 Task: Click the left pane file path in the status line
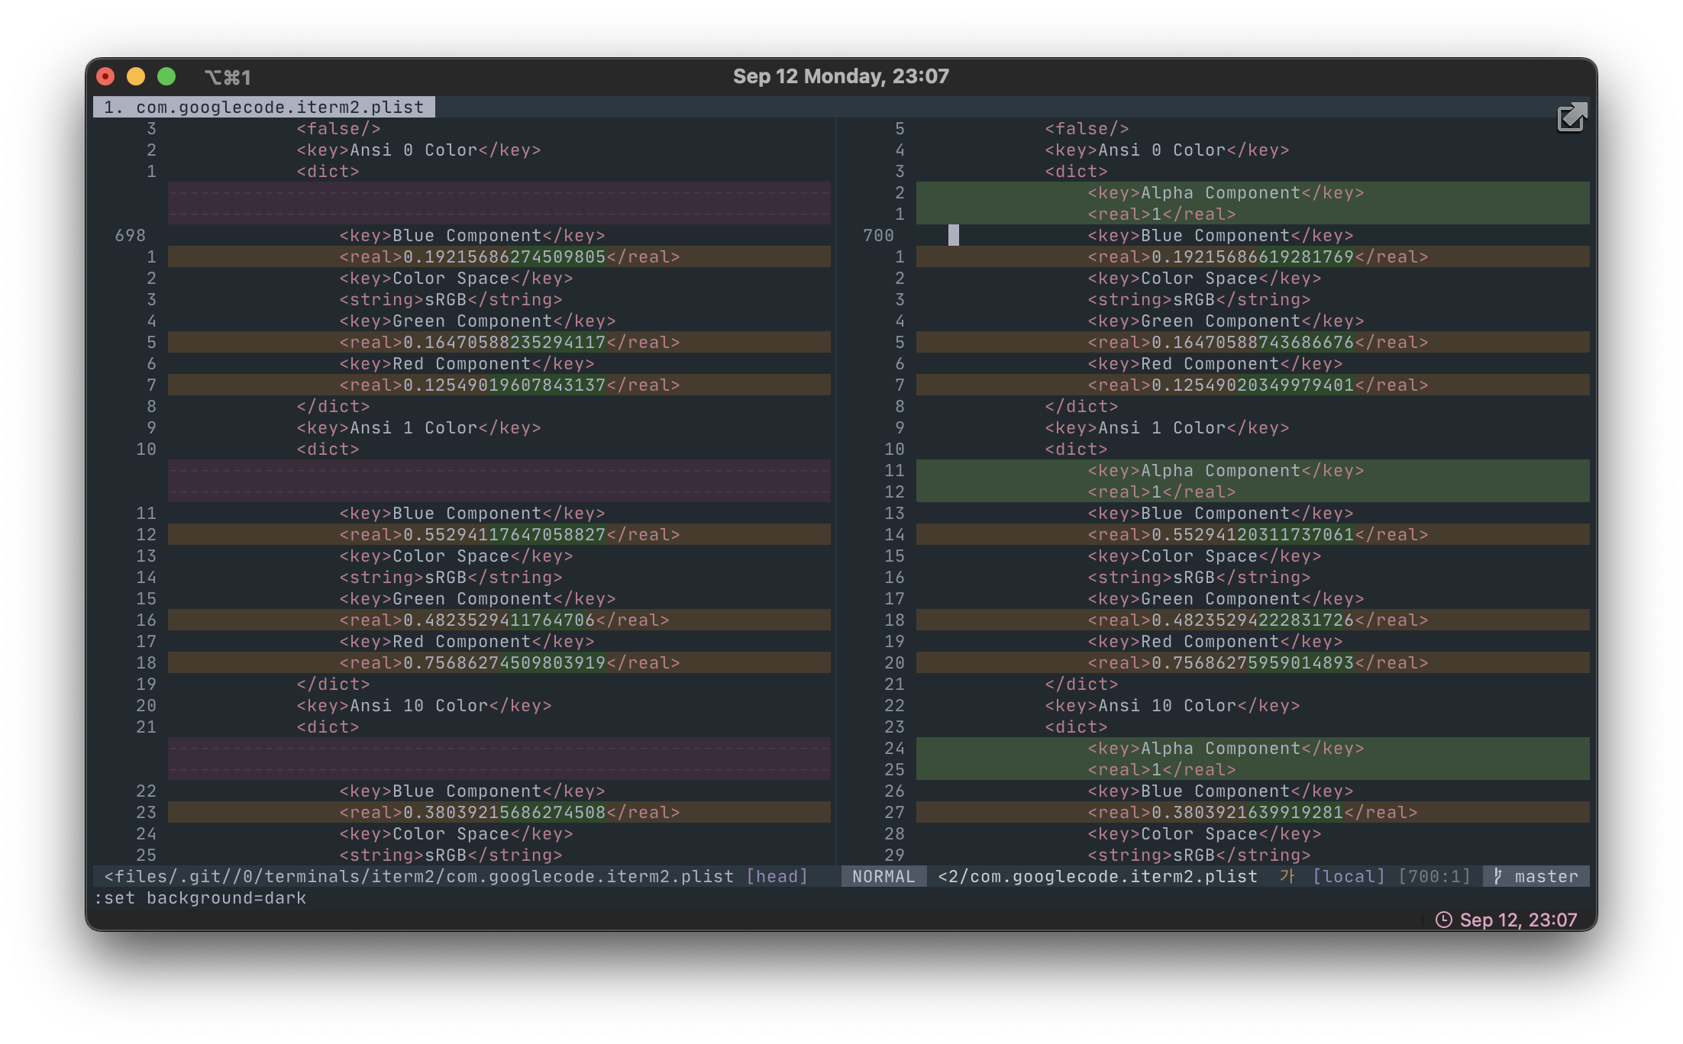tap(419, 876)
